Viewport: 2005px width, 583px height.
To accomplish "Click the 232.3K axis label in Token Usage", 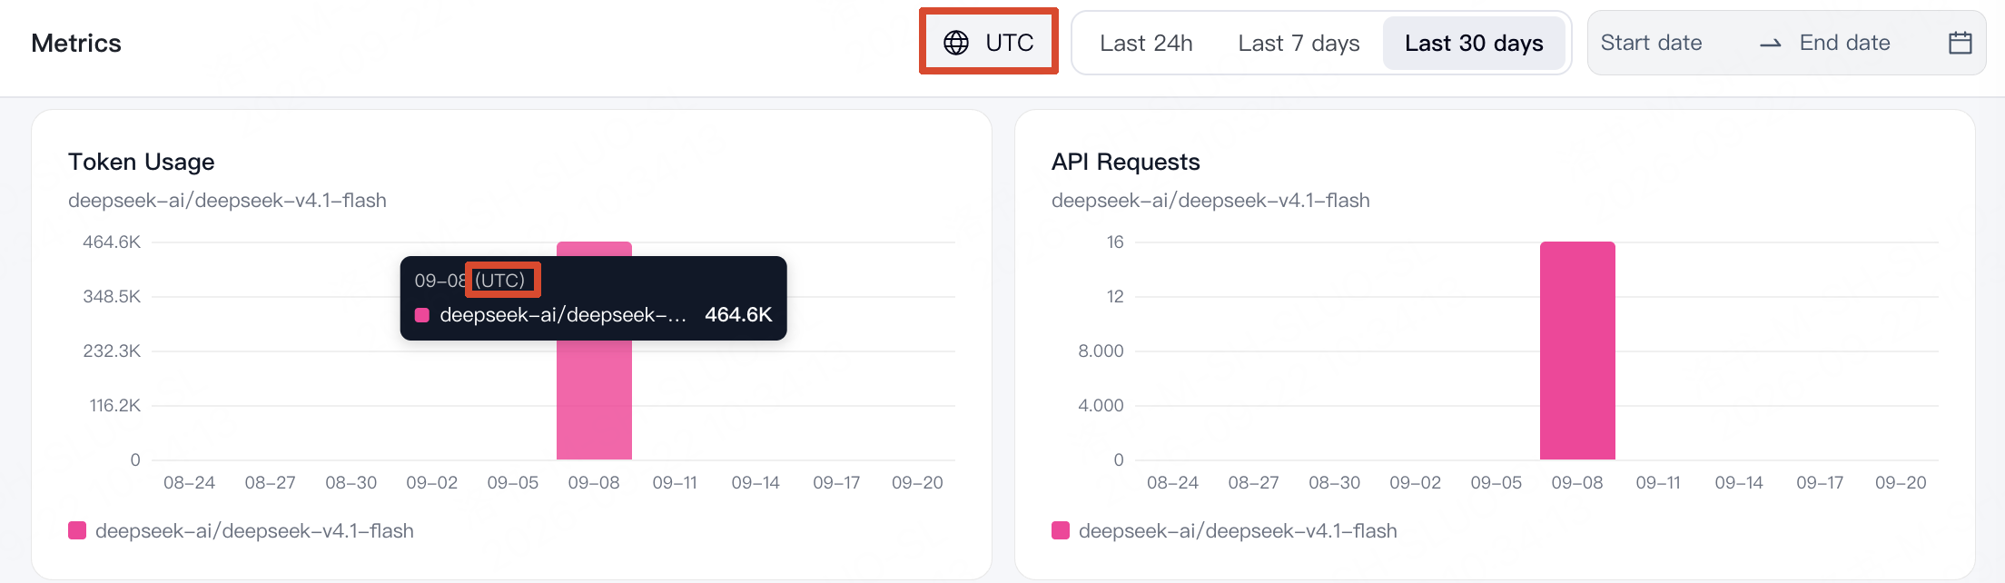I will (x=112, y=351).
